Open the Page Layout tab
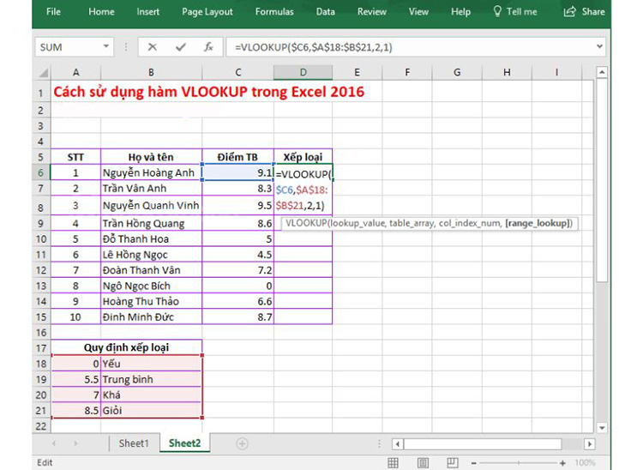Viewport: 643px width, 470px height. (x=207, y=11)
